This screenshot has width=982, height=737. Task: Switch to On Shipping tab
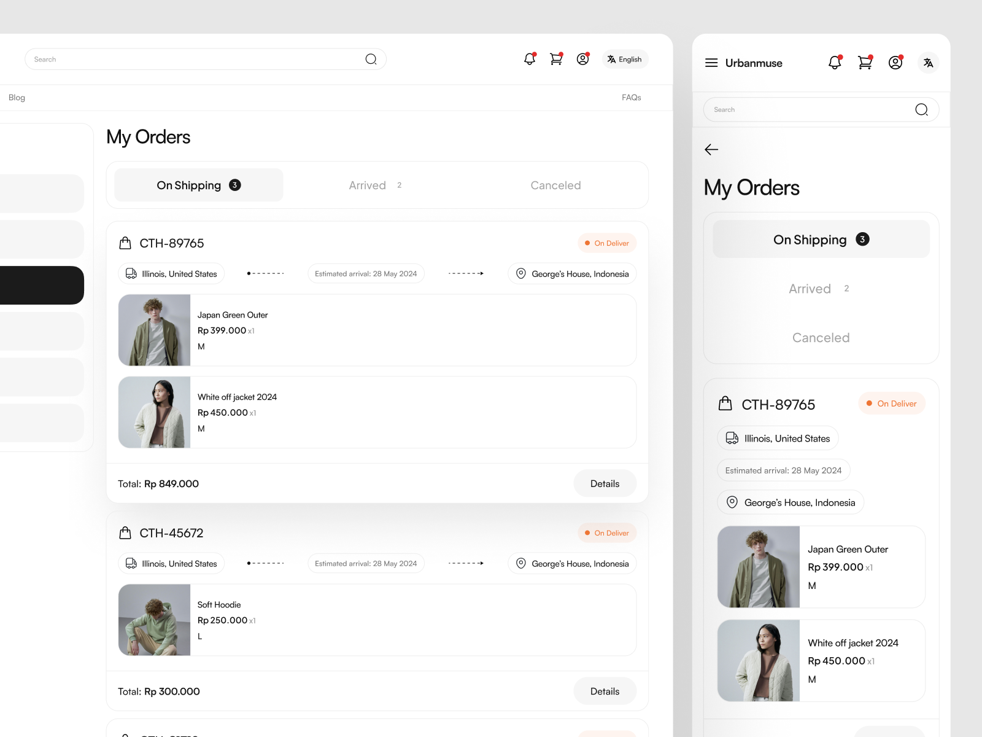pos(198,185)
